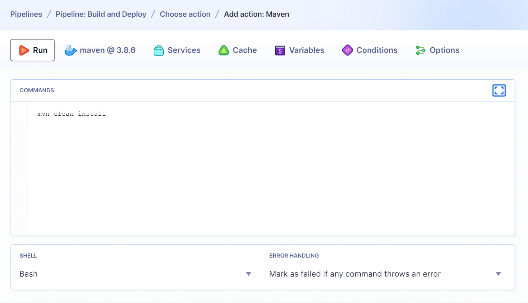Viewport: 528px width, 303px height.
Task: Open the Shell selection dropdown showing Bash
Action: click(248, 274)
